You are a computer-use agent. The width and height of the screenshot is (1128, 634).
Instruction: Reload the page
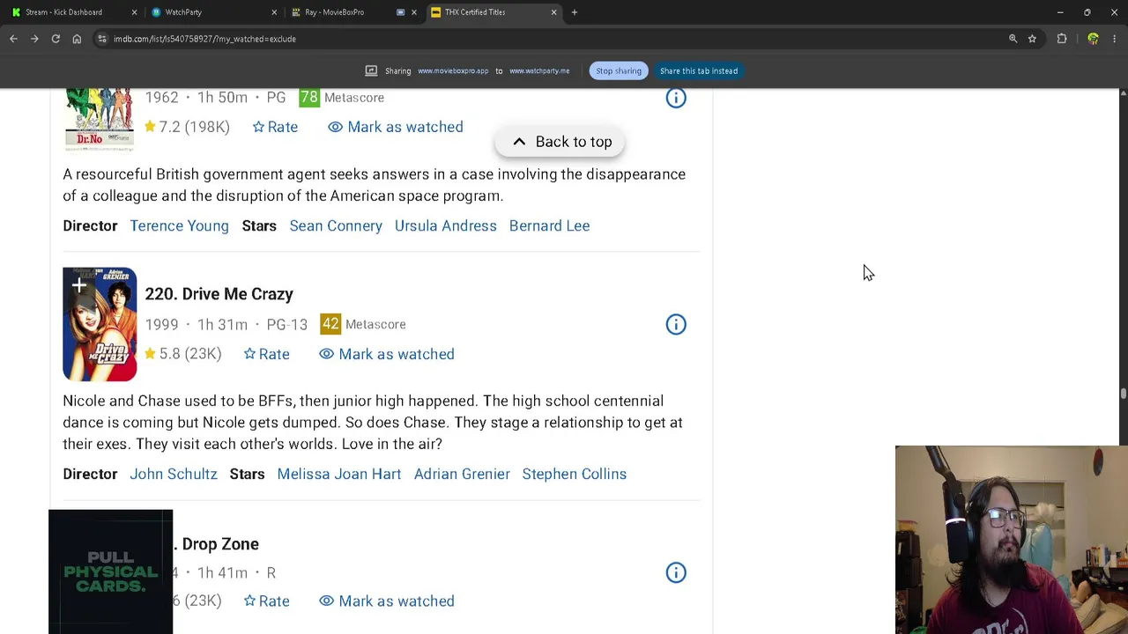(56, 39)
